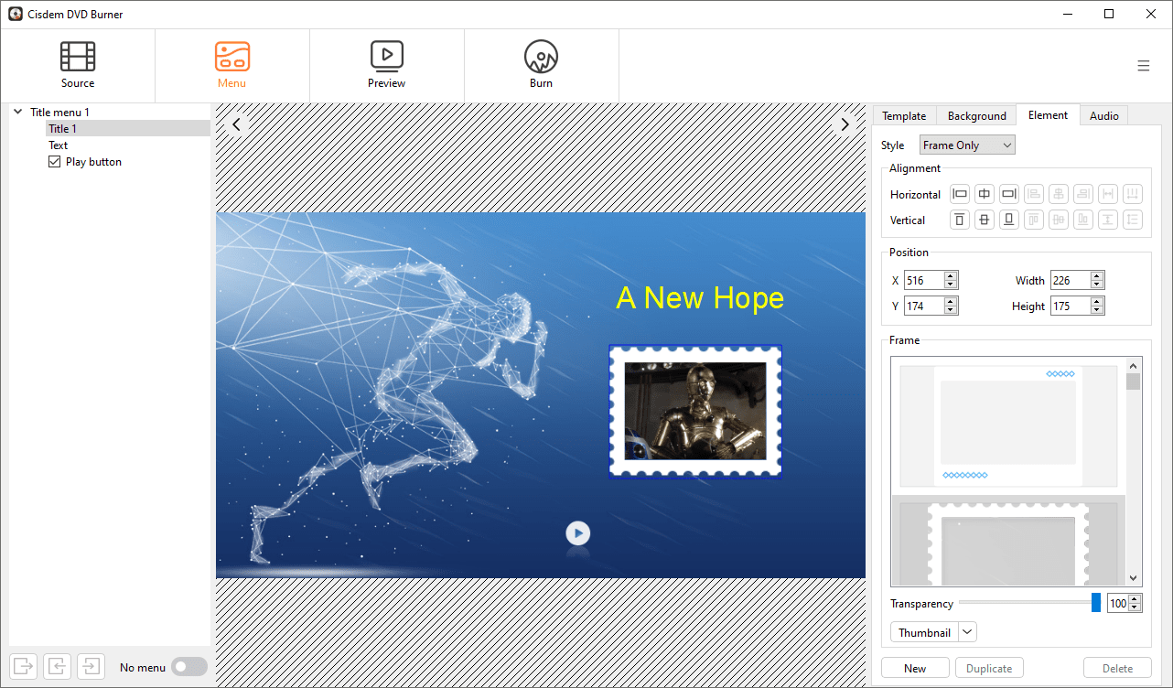Viewport: 1173px width, 688px height.
Task: Align element to top vertically
Action: click(960, 220)
